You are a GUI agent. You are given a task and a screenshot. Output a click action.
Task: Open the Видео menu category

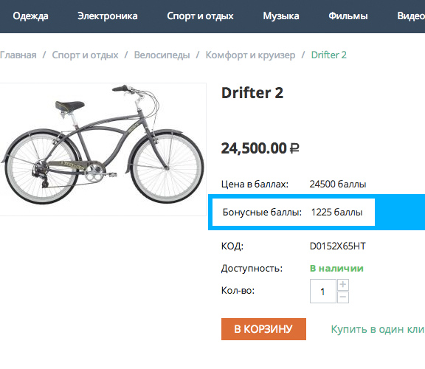[x=411, y=16]
